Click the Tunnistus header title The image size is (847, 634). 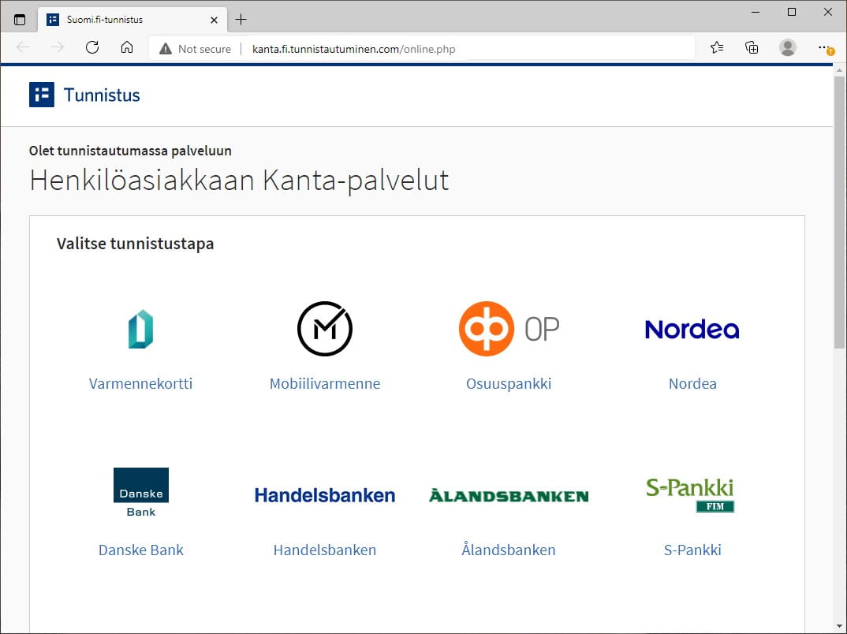coord(102,95)
